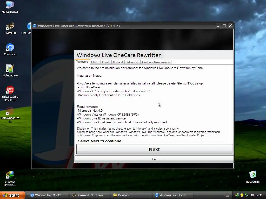266x199 pixels.
Task: Open the Windows start menu
Action: click(x=12, y=195)
